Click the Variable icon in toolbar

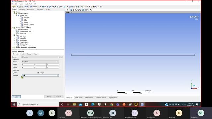point(67,7)
